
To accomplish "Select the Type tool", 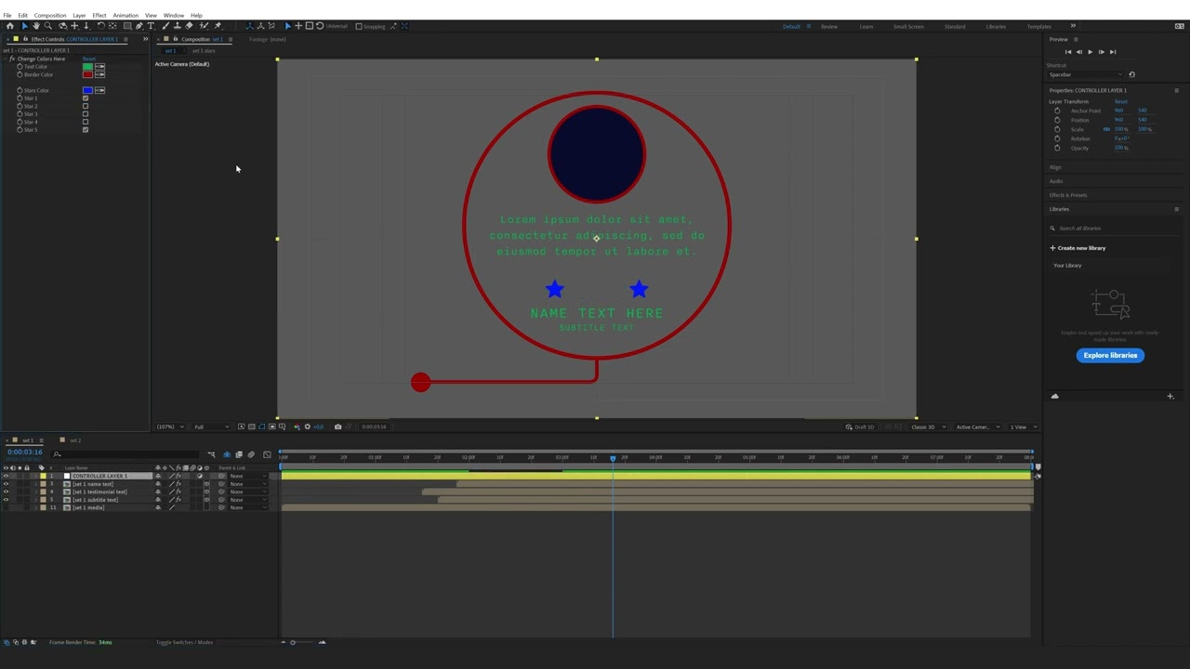I will tap(152, 26).
